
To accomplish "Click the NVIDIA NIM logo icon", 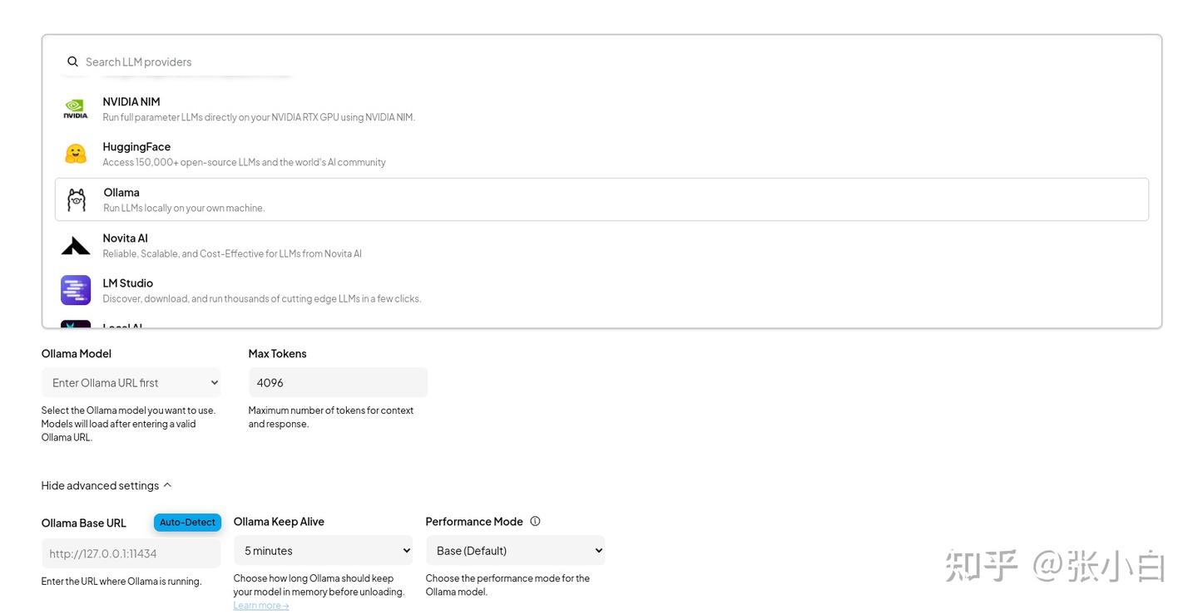I will pyautogui.click(x=76, y=109).
